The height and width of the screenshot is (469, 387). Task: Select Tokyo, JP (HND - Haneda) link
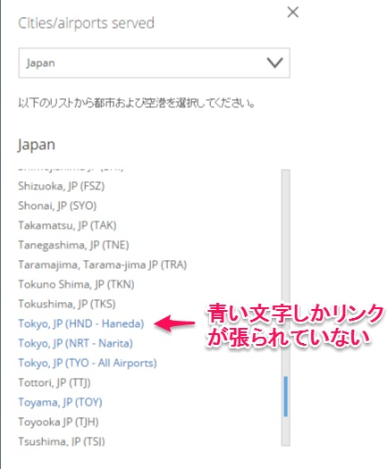[x=81, y=323]
